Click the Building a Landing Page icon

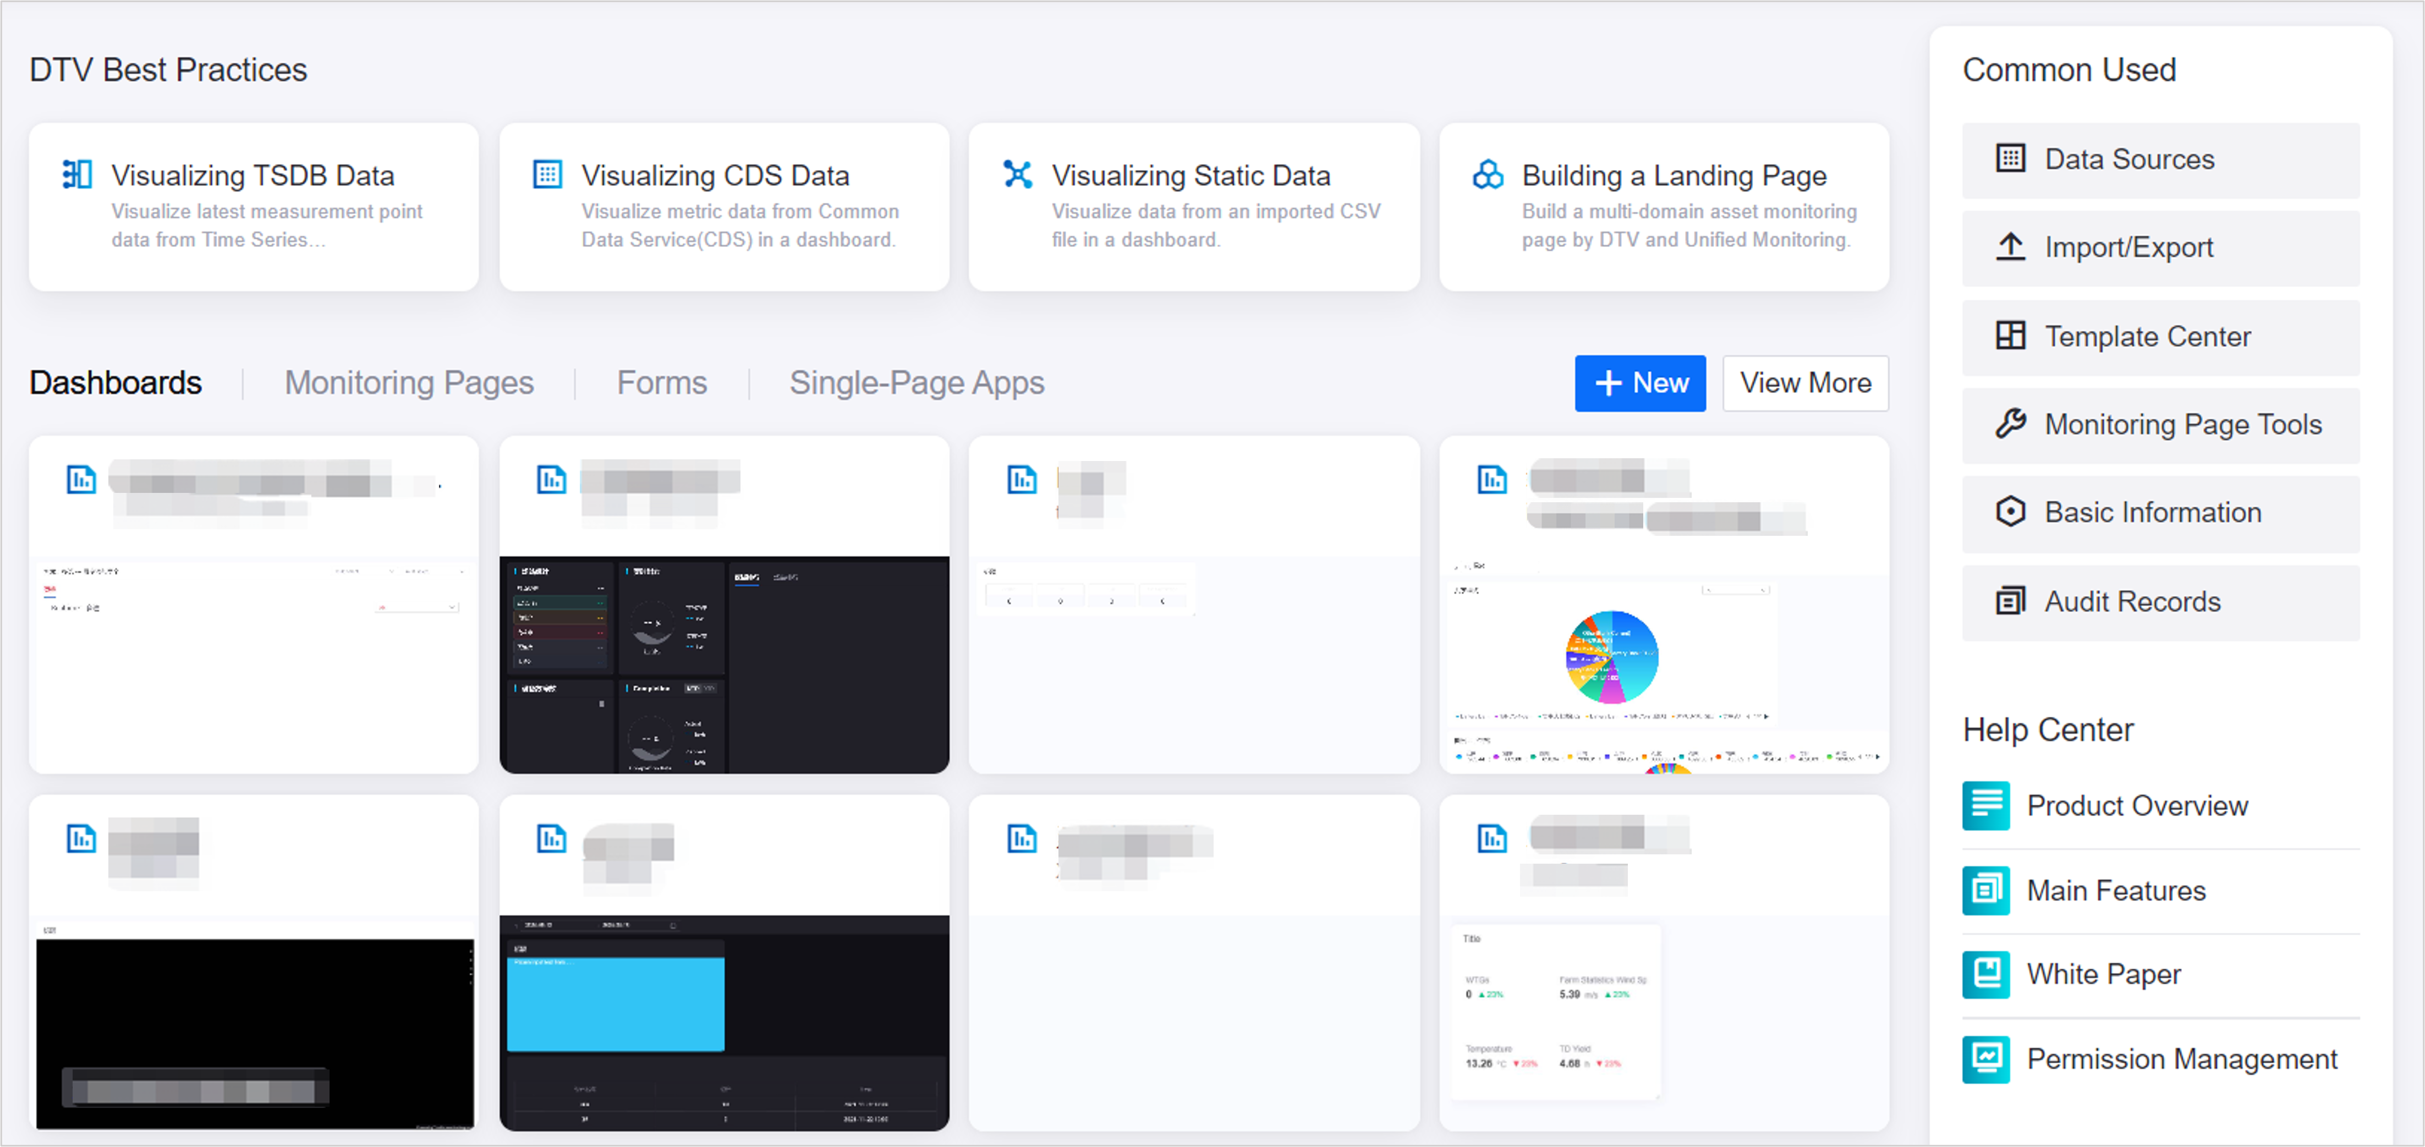pyautogui.click(x=1488, y=174)
